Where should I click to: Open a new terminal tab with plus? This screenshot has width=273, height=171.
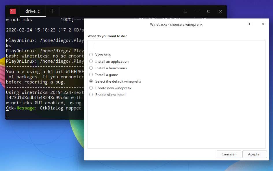click(53, 11)
